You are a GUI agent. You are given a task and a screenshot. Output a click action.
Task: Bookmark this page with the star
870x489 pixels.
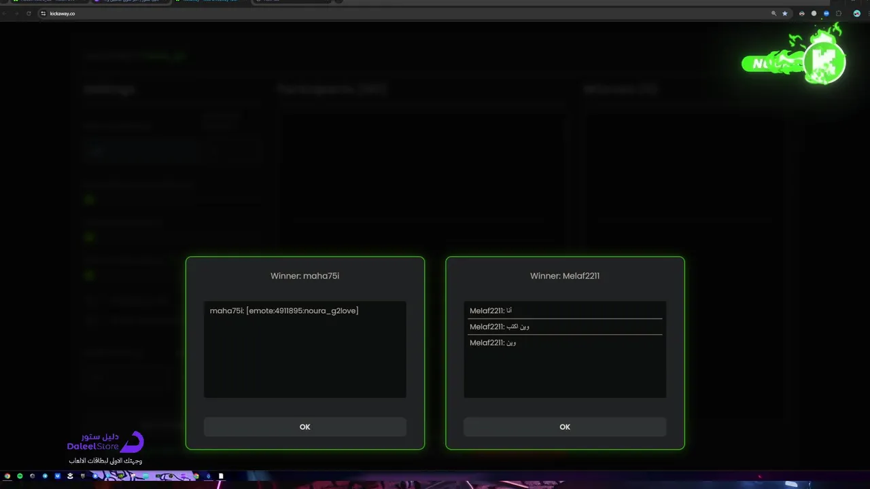click(x=785, y=14)
